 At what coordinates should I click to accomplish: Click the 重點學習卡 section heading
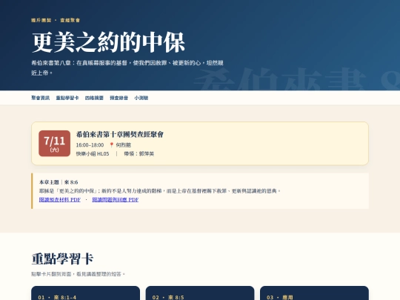(62, 259)
